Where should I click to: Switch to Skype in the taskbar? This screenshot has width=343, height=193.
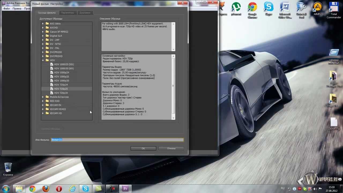tap(85, 189)
